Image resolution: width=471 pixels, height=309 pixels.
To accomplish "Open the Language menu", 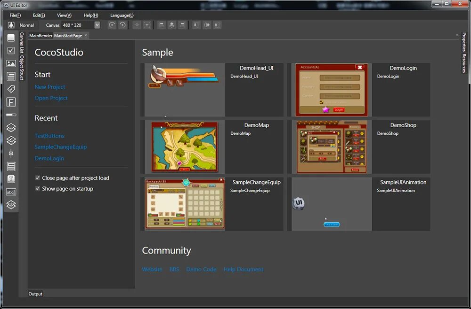I will tap(122, 15).
